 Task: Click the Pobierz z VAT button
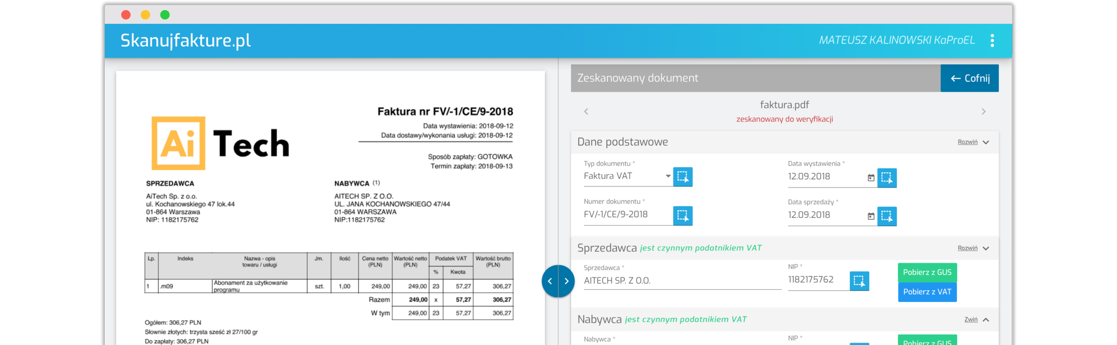pyautogui.click(x=927, y=292)
